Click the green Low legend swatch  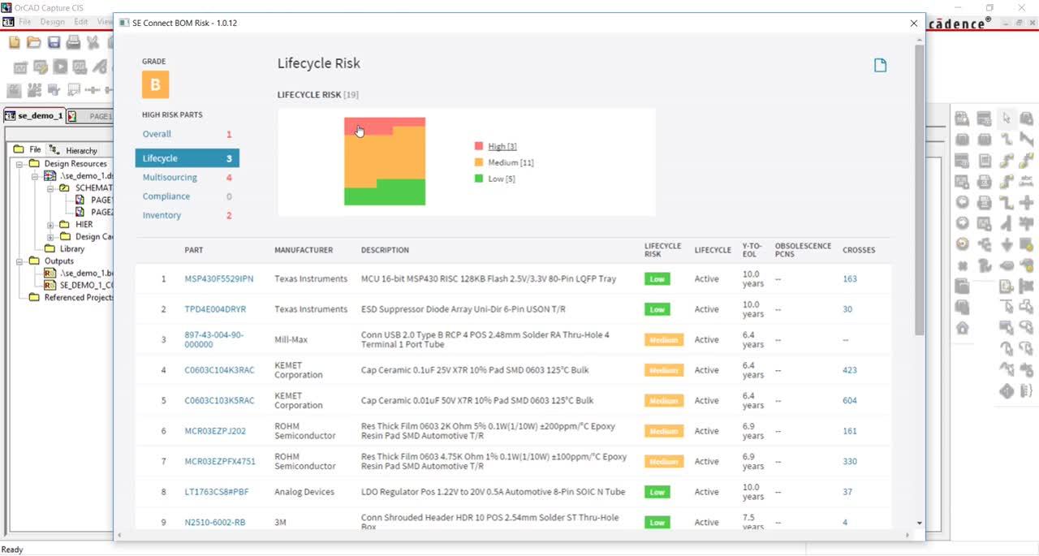[479, 179]
